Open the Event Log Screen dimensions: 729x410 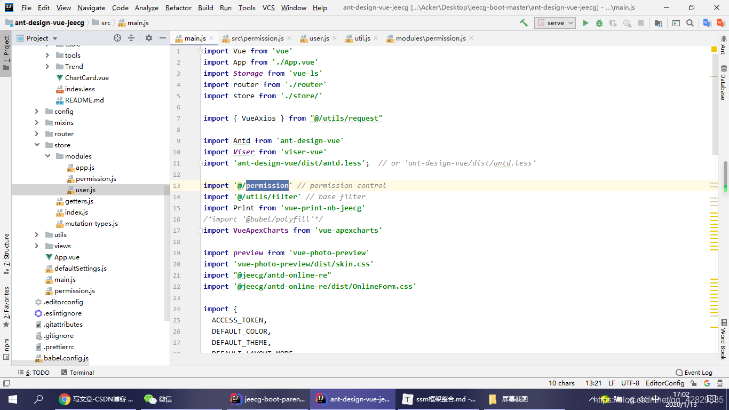pos(694,372)
